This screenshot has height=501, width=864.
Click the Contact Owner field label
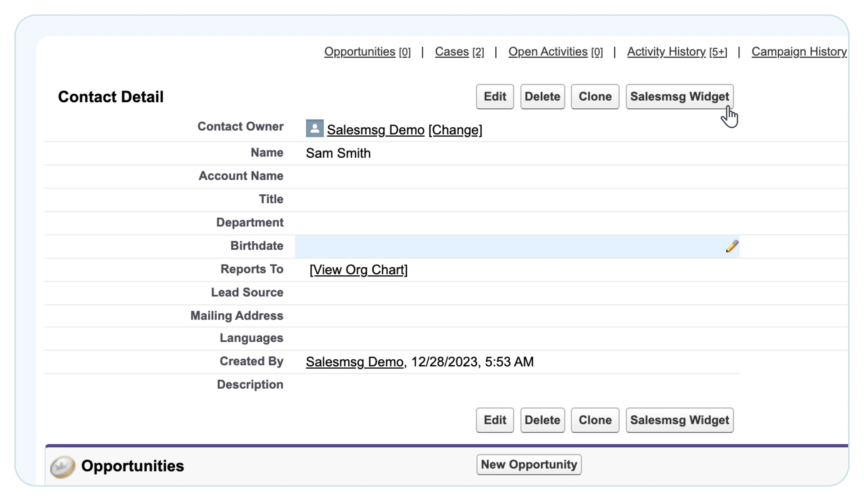pyautogui.click(x=240, y=126)
